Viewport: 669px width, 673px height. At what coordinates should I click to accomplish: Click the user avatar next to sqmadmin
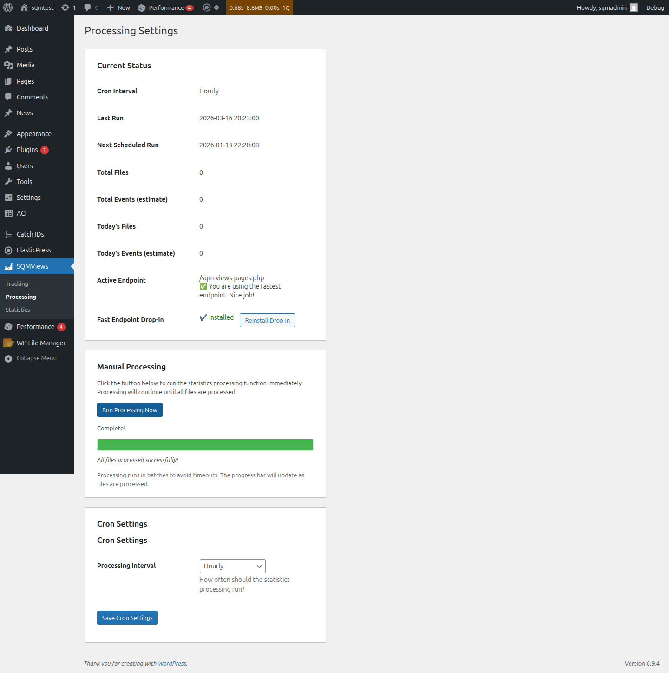coord(634,7)
